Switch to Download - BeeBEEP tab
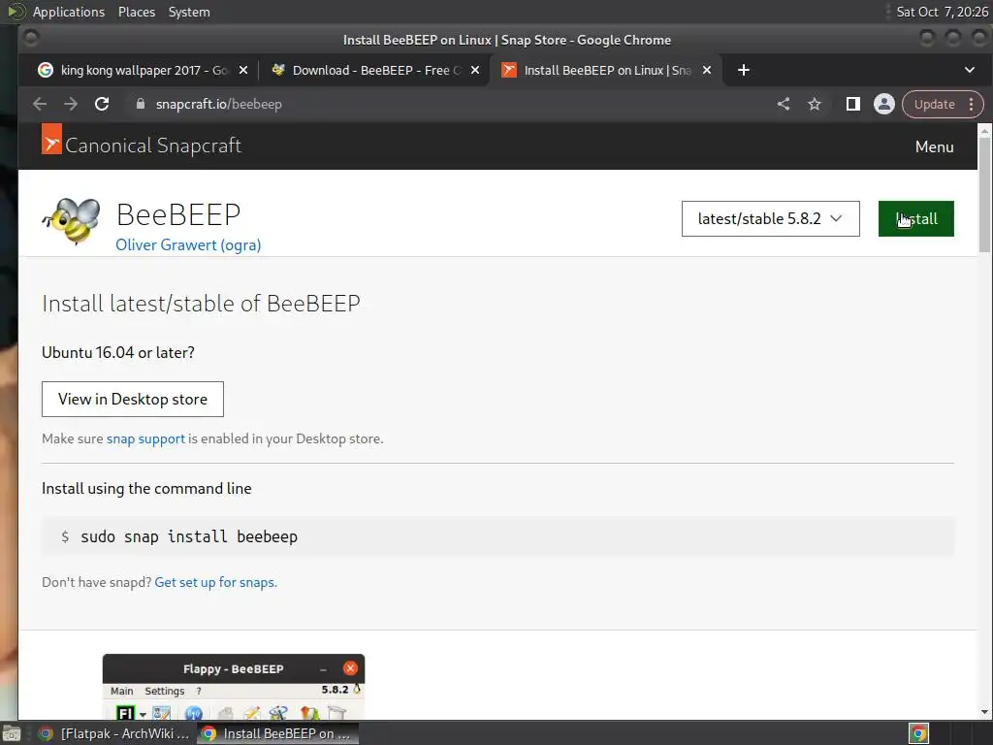This screenshot has height=745, width=993. [375, 70]
